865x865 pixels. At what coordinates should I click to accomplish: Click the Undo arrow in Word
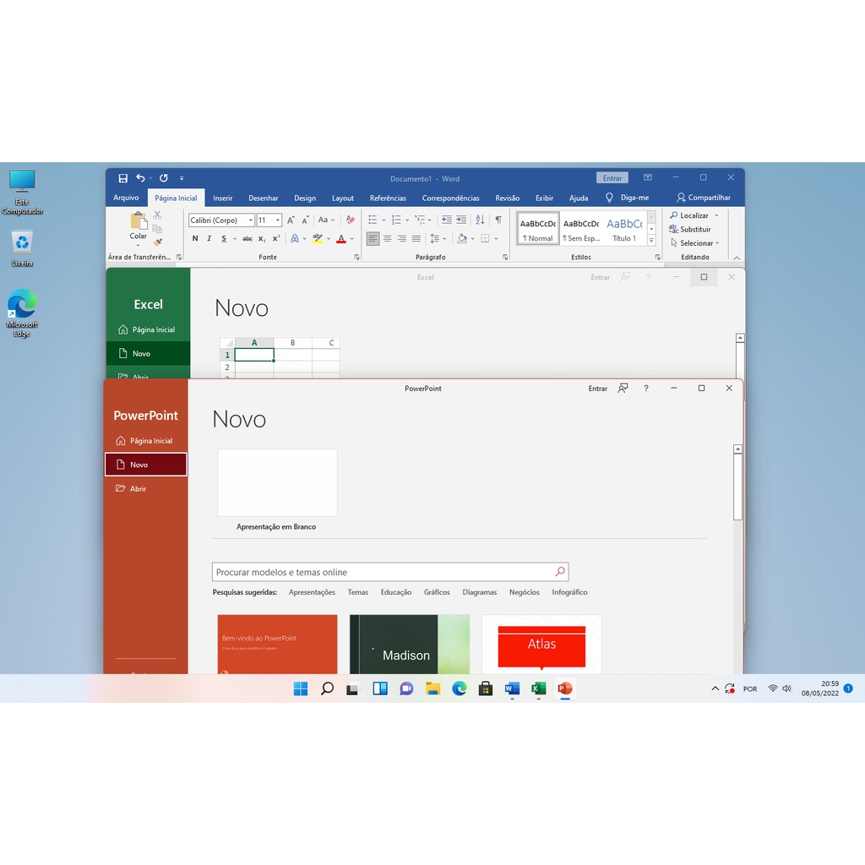(140, 177)
